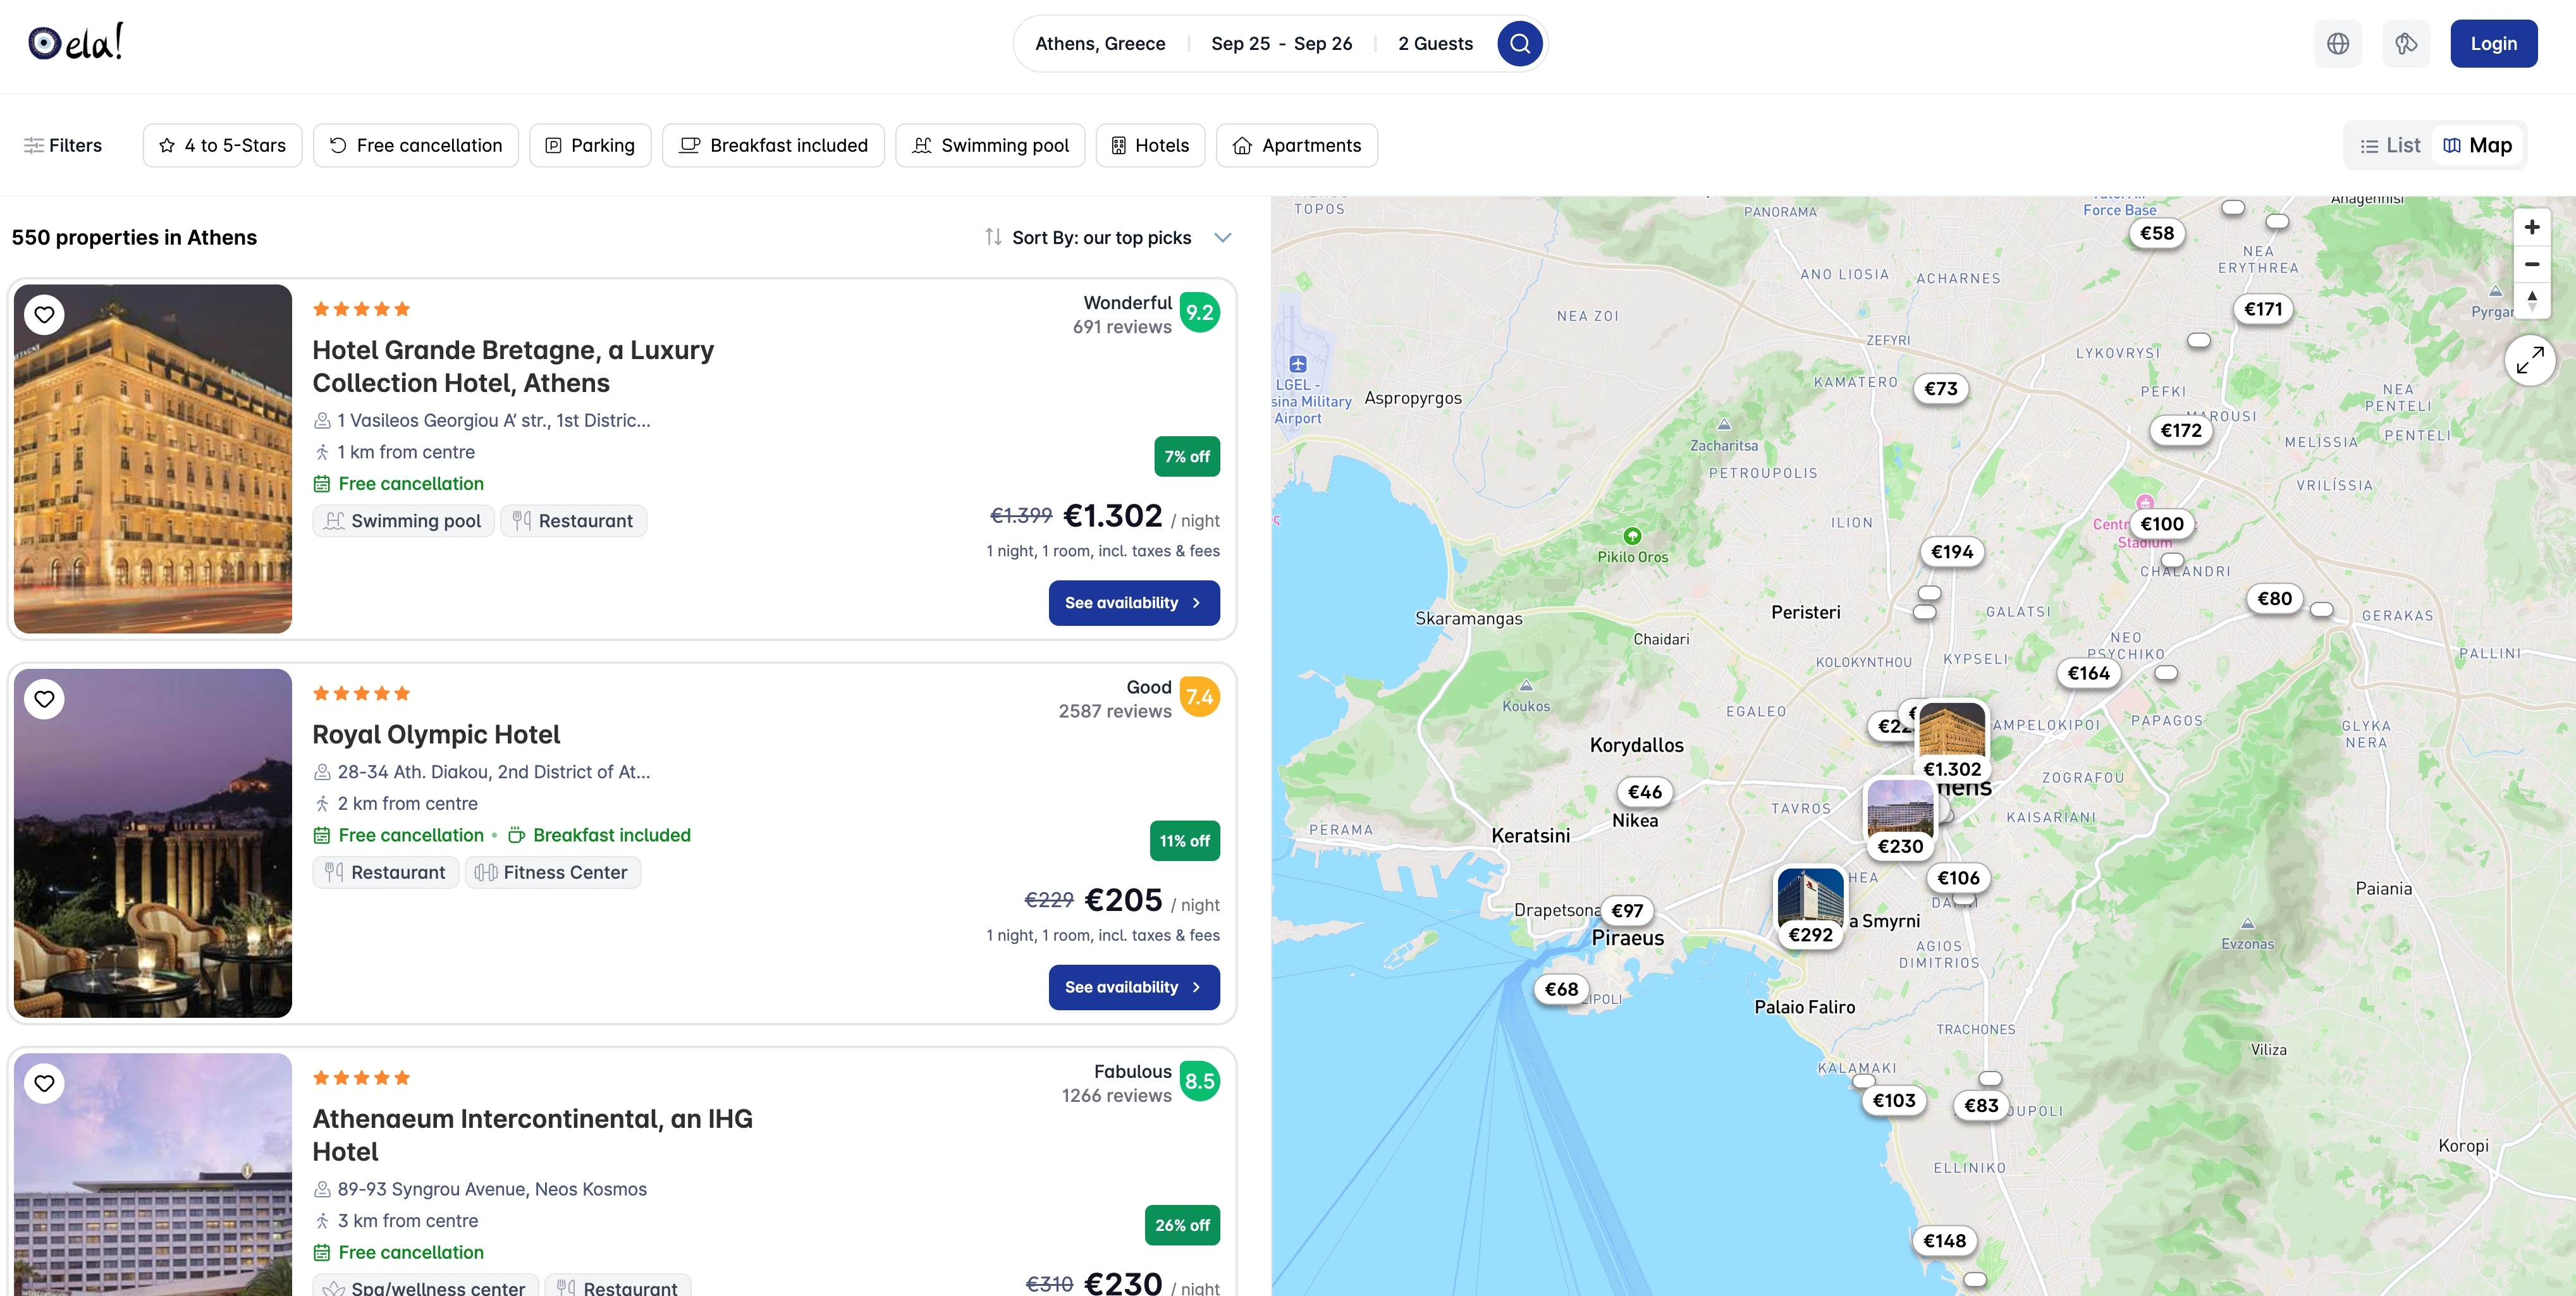
Task: Select the €73 map price pin
Action: (1940, 390)
